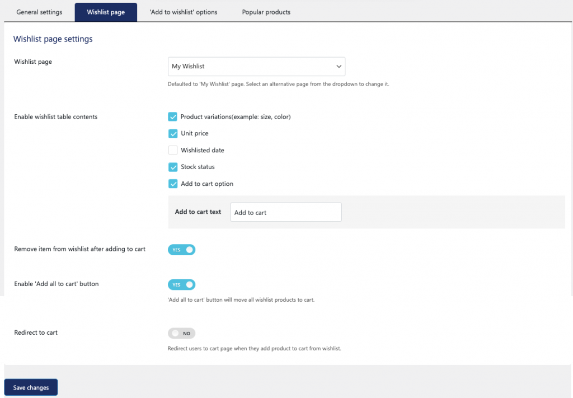Open the Popular products tab

tap(266, 12)
